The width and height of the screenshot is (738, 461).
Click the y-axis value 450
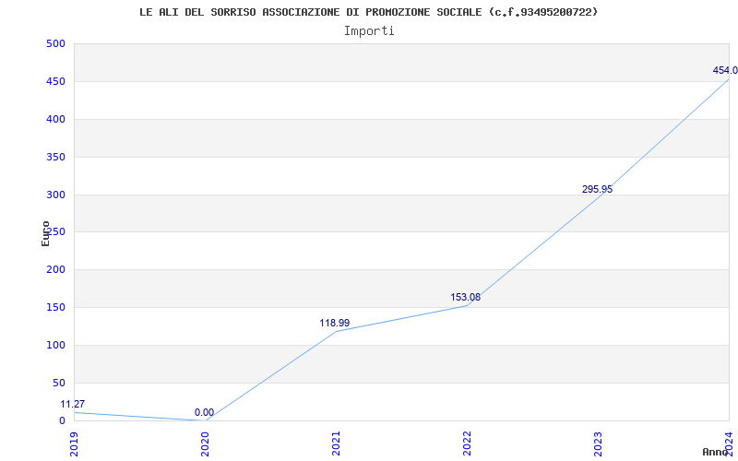click(x=55, y=81)
